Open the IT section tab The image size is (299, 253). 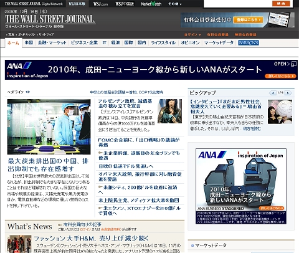(x=104, y=43)
